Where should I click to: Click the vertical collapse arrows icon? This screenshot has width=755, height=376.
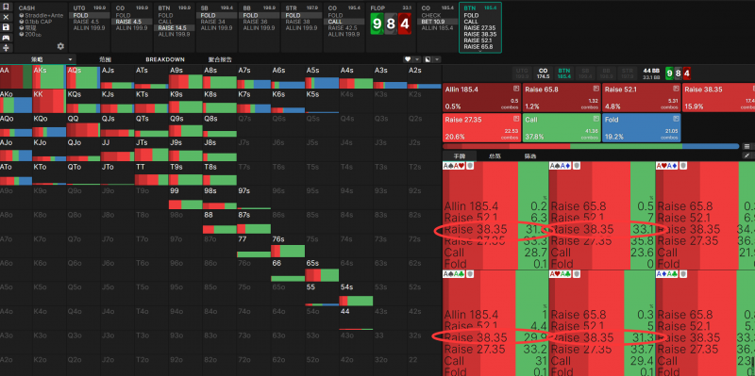coord(7,48)
